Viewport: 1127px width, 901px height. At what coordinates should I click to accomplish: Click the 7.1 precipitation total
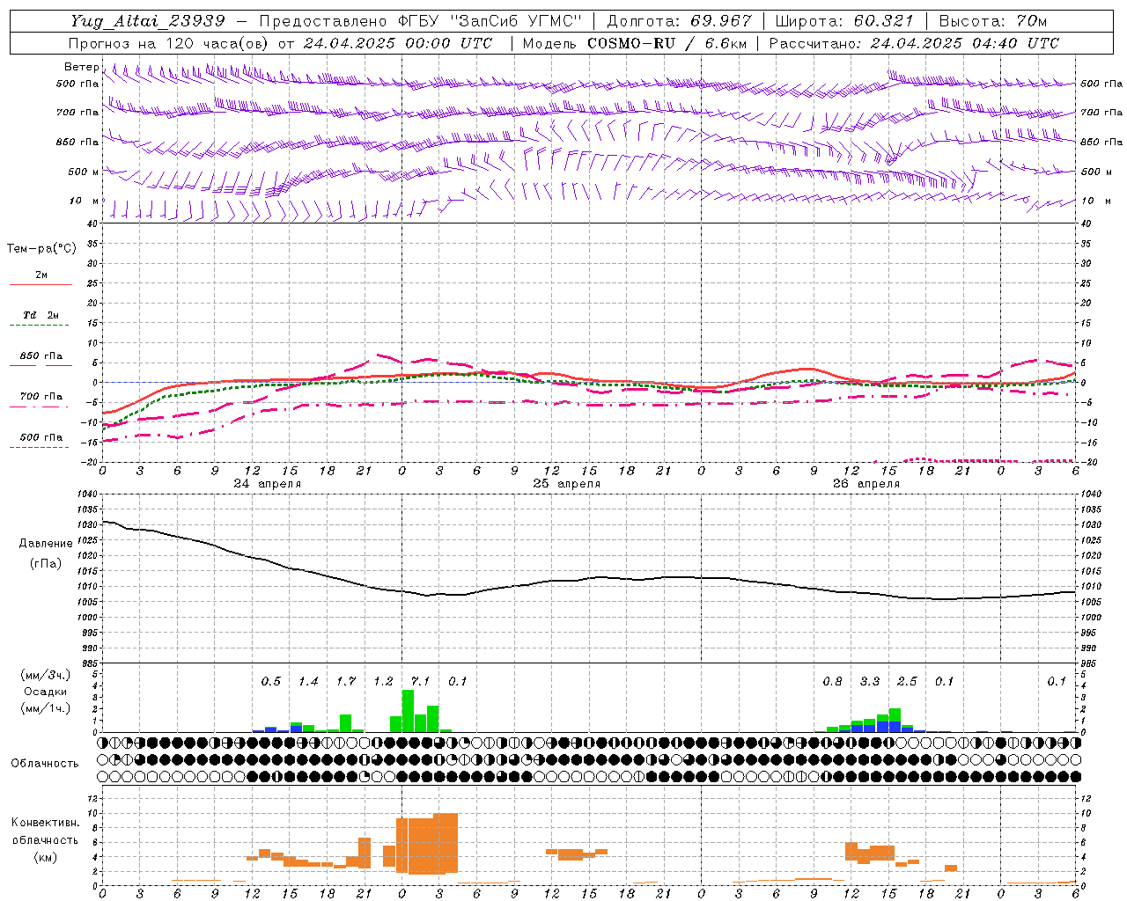(420, 681)
